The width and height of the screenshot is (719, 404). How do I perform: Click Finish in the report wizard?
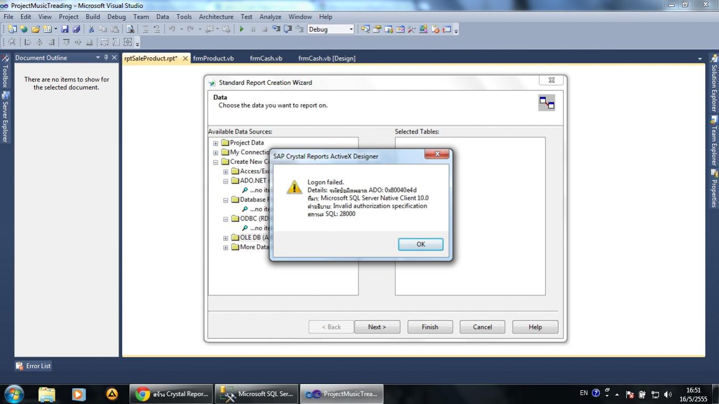[x=430, y=327]
